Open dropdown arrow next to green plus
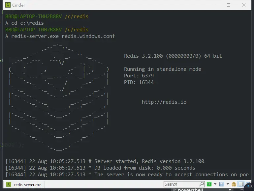Viewport: 254px width, 191px height. pyautogui.click(x=215, y=184)
